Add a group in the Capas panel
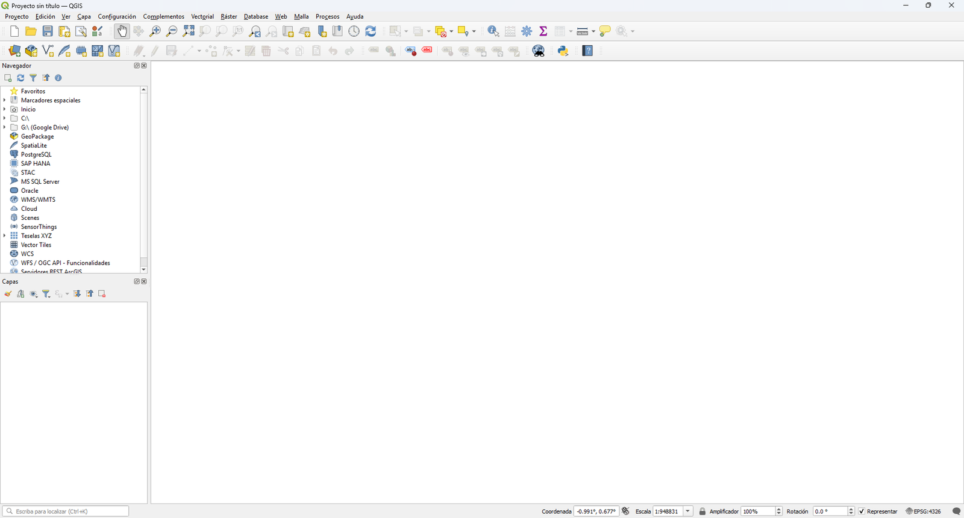 pos(21,294)
